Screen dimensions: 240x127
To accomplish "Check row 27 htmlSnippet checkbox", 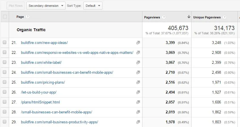I will pos(5,102).
